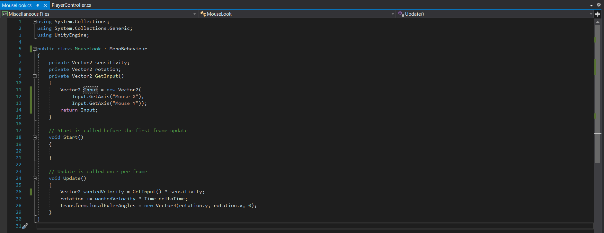
Task: Toggle the pin on MouseLook.cs tab
Action: click(38, 5)
